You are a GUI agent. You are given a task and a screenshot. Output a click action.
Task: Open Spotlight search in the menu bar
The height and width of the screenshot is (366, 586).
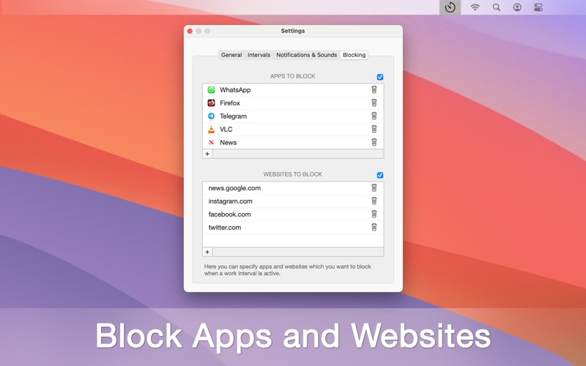497,7
